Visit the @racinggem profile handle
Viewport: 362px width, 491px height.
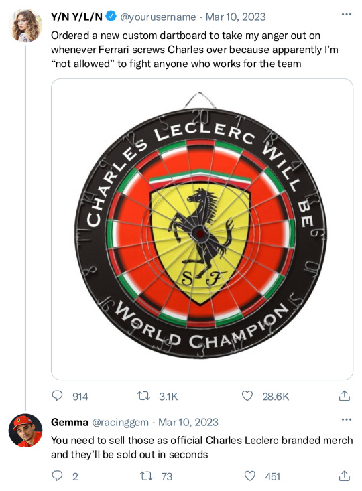tap(120, 422)
